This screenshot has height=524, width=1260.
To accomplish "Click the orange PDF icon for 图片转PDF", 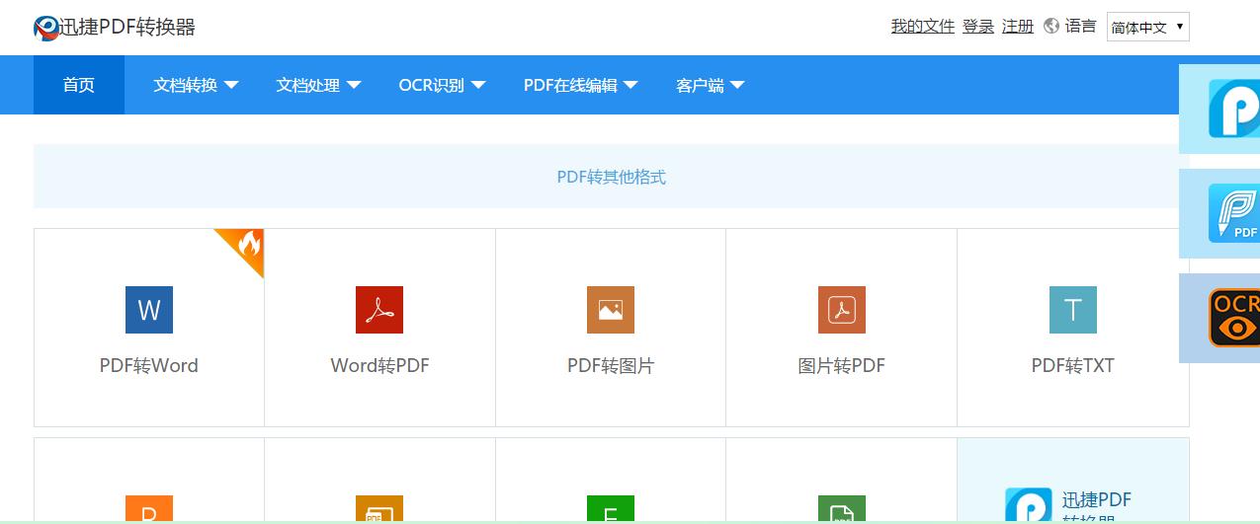I will 842,310.
